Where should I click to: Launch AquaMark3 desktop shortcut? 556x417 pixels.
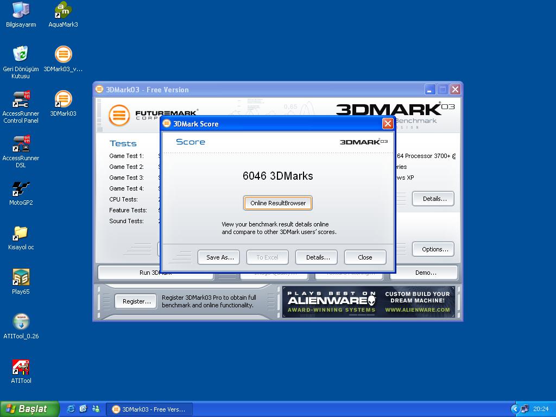tap(63, 15)
